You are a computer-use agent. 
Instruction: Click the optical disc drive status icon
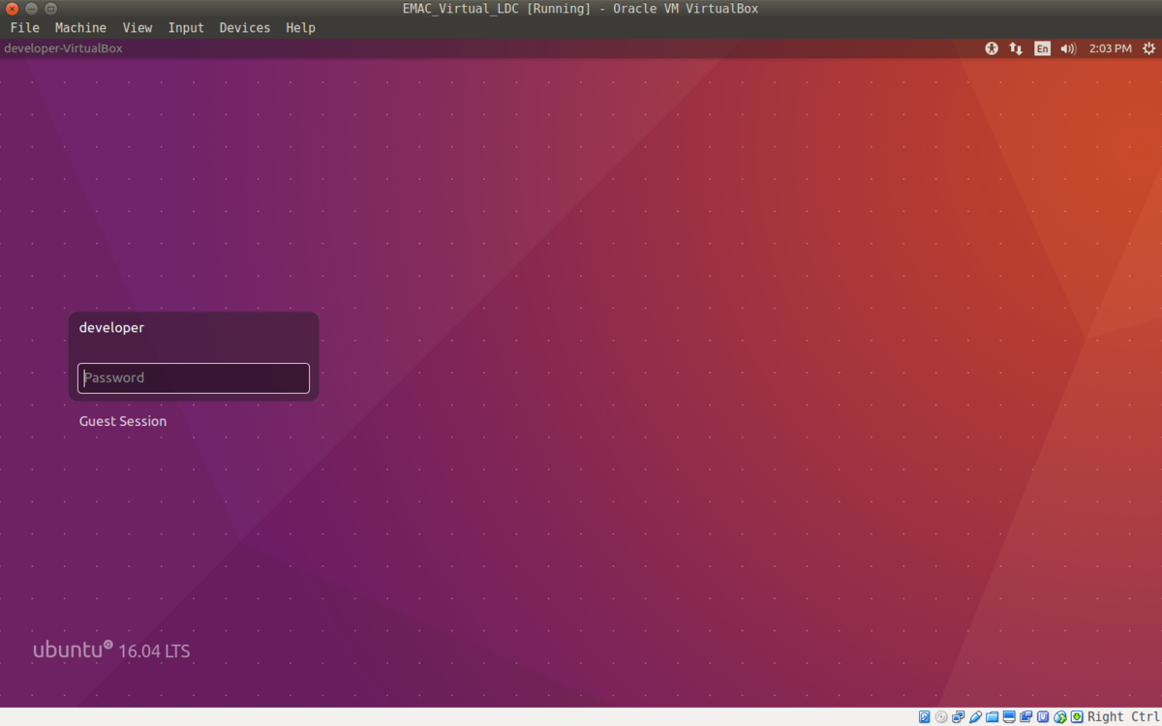click(941, 717)
